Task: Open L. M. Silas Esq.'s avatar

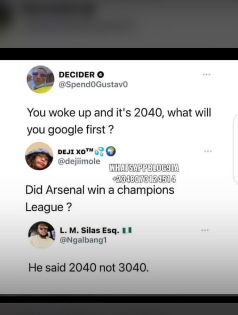Action: (42, 235)
